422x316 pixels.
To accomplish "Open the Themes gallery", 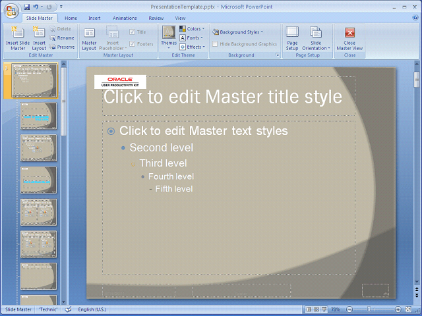I will (169, 38).
